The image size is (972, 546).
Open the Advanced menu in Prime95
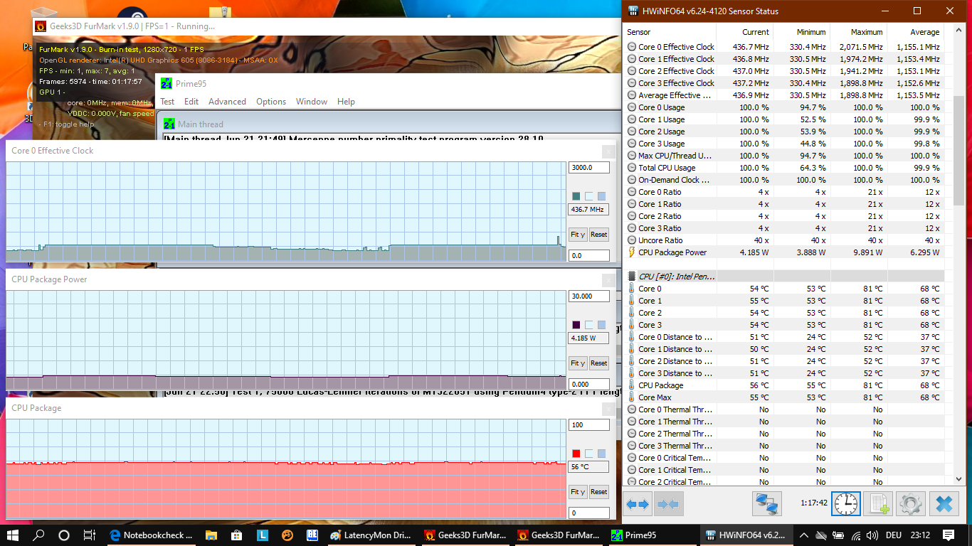227,102
